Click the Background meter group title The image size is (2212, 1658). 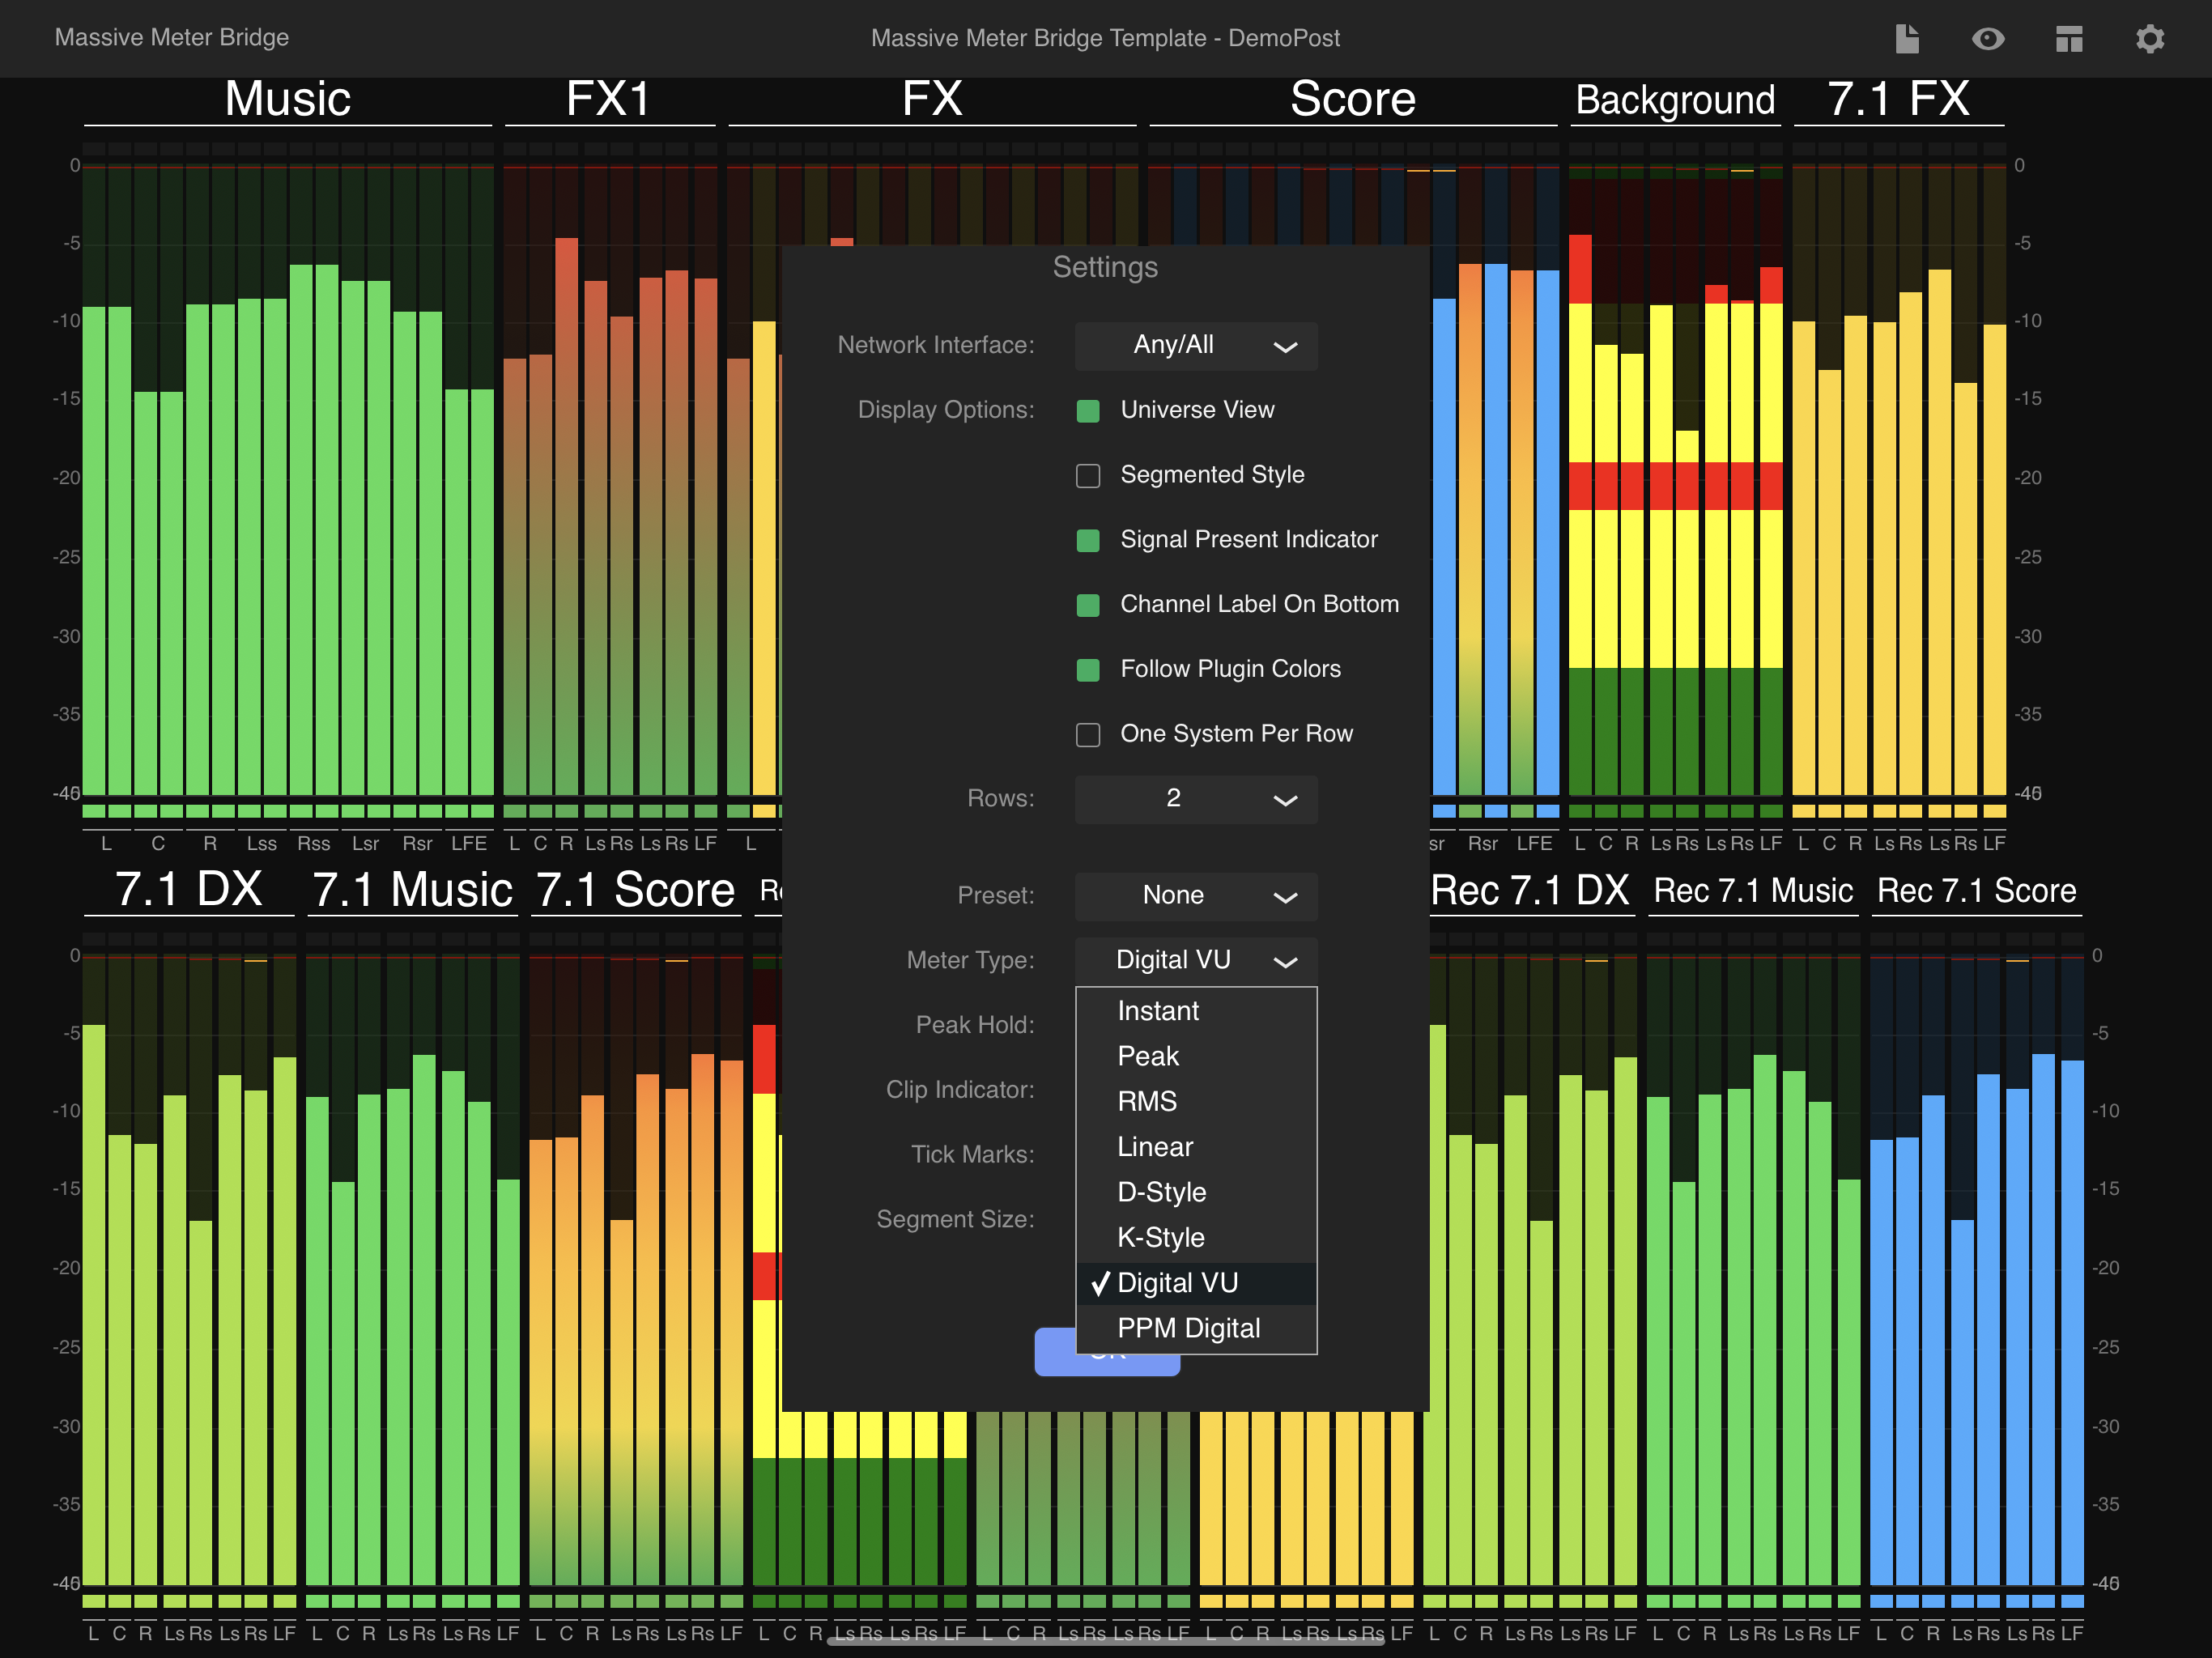tap(1675, 100)
